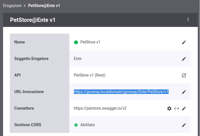This screenshot has height=136, width=200.
Task: Click the Ente value in Soggetto Erogatore row
Action: click(77, 59)
